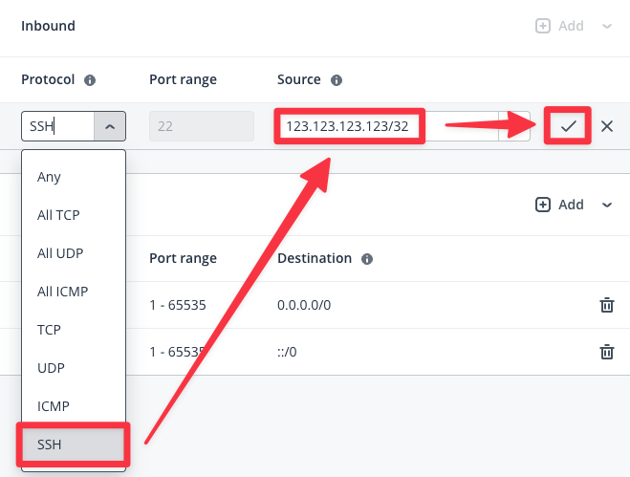The image size is (630, 477).
Task: Click the info icon beside Destination
Action: pyautogui.click(x=367, y=259)
